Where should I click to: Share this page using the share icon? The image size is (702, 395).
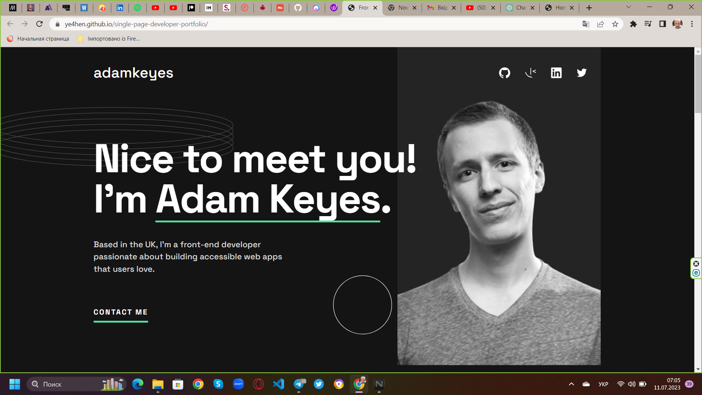point(600,24)
